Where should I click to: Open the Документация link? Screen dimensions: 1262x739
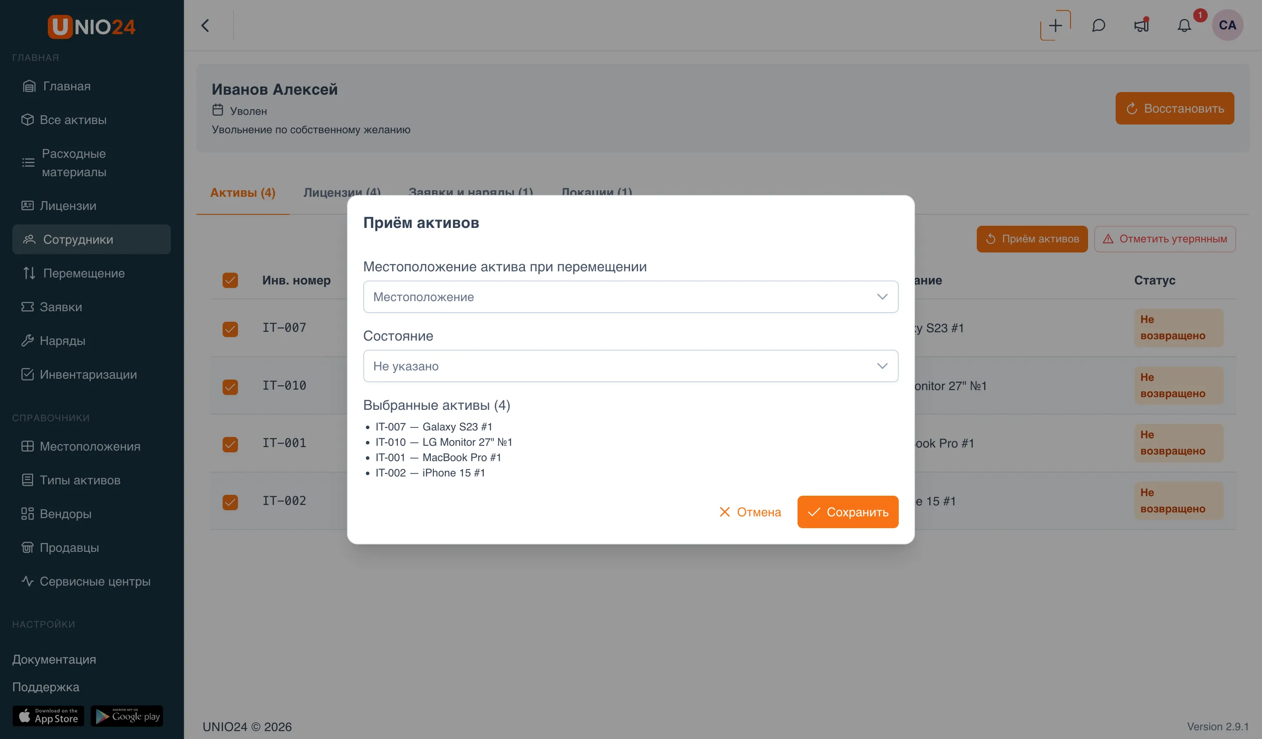(x=54, y=659)
